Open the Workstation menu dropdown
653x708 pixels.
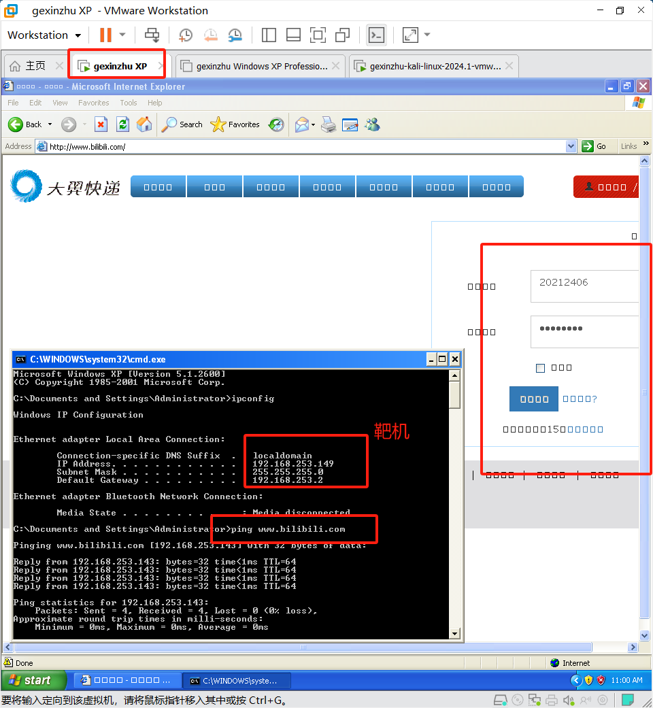(x=44, y=35)
